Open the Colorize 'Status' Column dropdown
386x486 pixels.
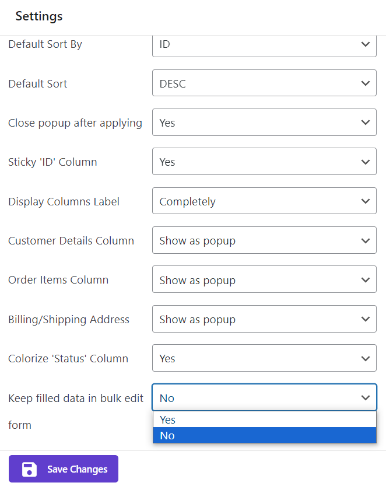pyautogui.click(x=264, y=358)
